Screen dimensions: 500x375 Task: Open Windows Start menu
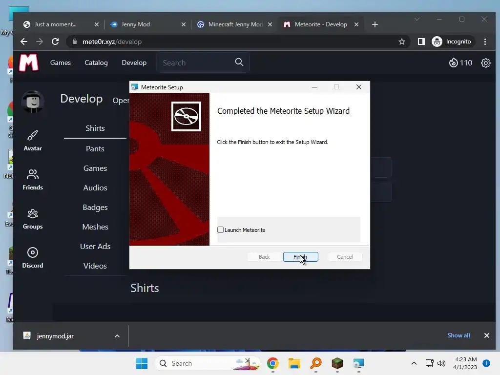click(x=142, y=363)
